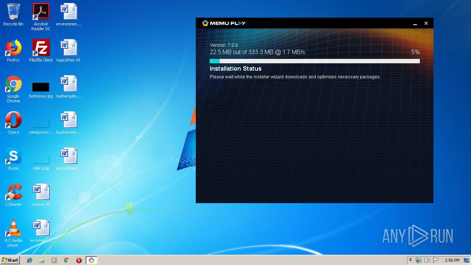Viewport: 471px width, 265px height.
Task: Click the 5% progress percentage text
Action: (415, 52)
